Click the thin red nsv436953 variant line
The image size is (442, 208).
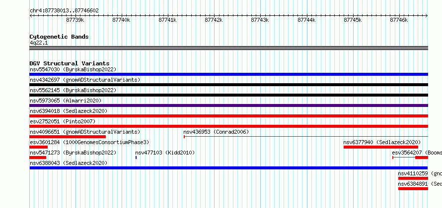point(306,137)
